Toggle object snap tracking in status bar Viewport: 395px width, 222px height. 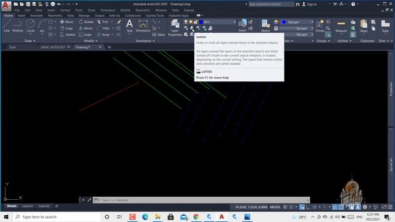tap(335, 207)
